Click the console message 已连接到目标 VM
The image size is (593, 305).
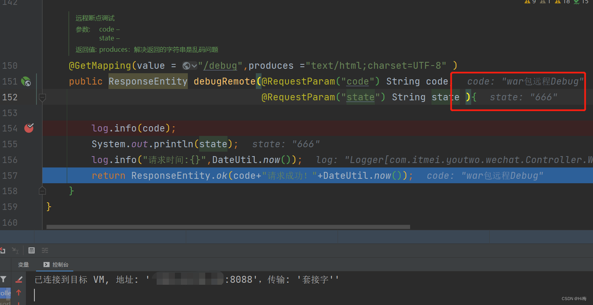(72, 280)
